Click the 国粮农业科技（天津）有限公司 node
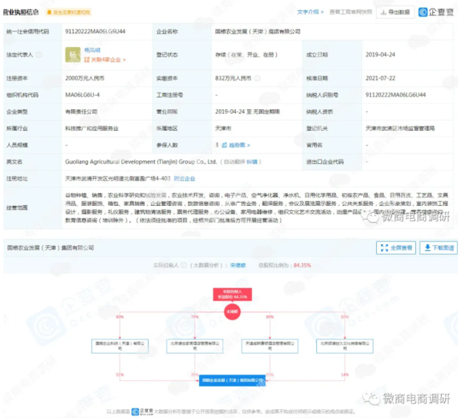This screenshot has width=458, height=418. point(120,346)
